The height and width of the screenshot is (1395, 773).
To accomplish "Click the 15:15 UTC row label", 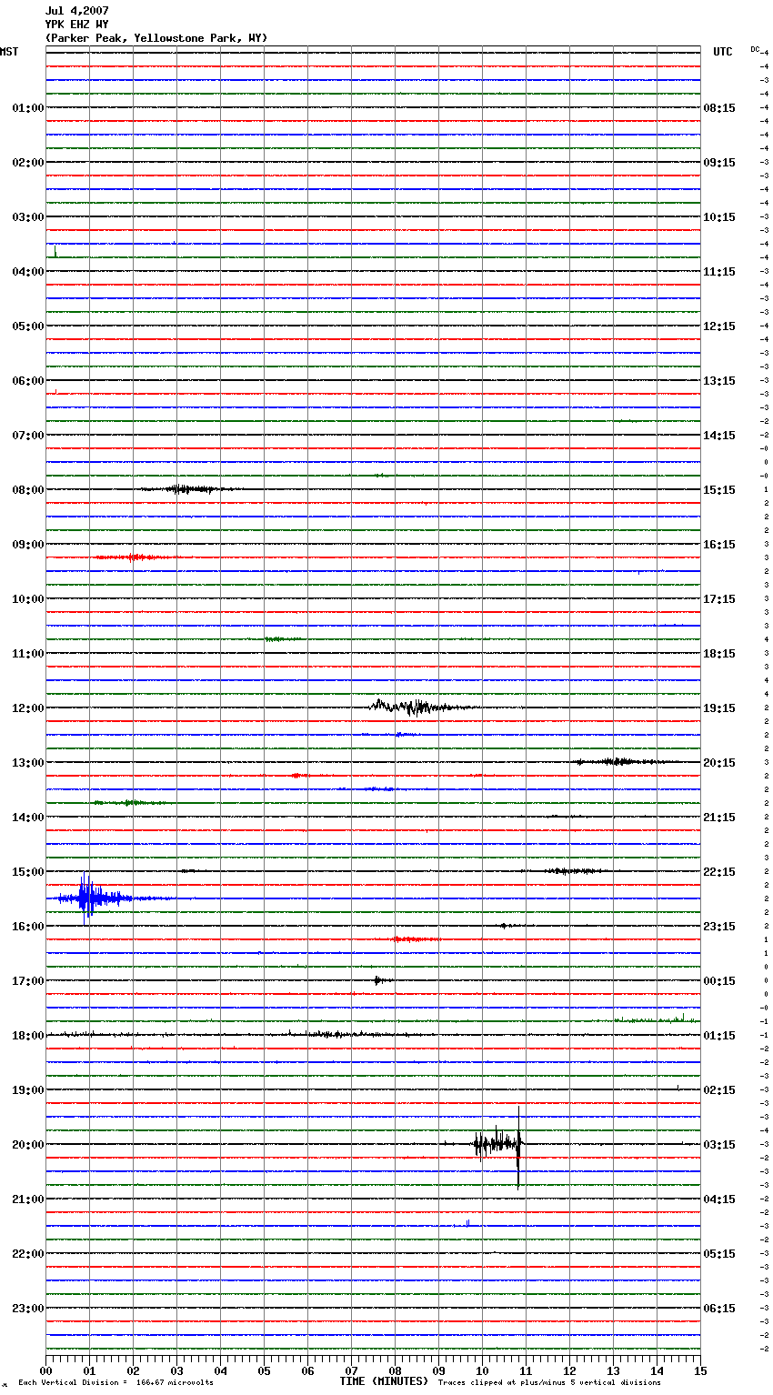I will click(x=719, y=490).
